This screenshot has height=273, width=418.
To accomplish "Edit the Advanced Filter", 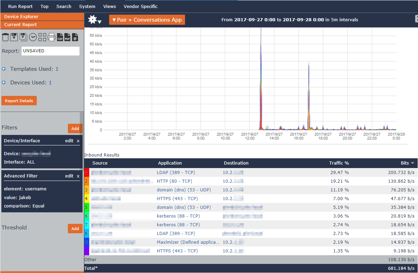I will coord(69,176).
